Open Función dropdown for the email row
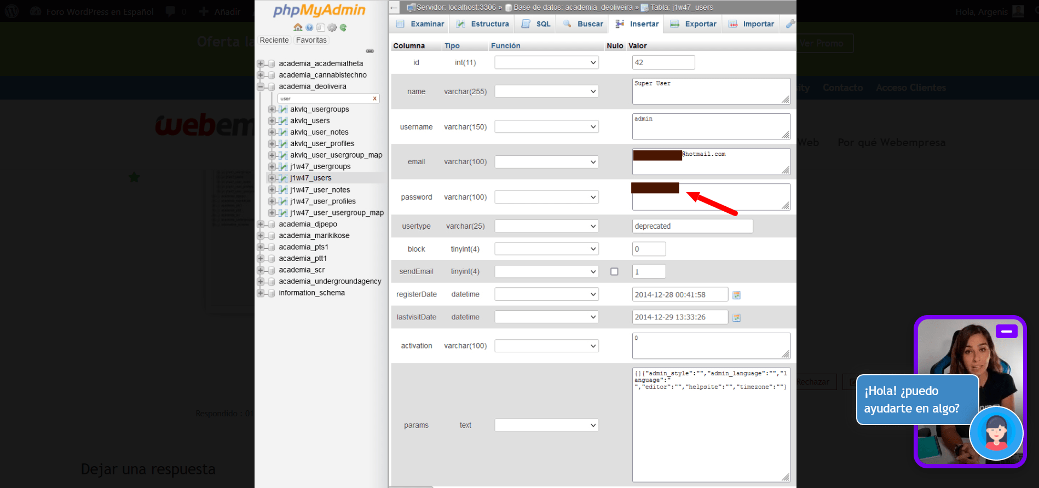 tap(546, 162)
